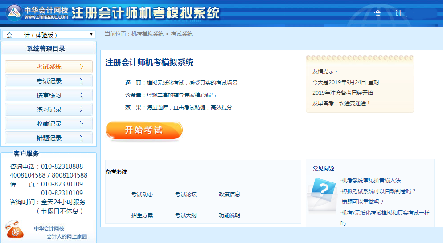Click the 常见问题 panel heading
Image resolution: width=443 pixels, height=243 pixels.
324,169
